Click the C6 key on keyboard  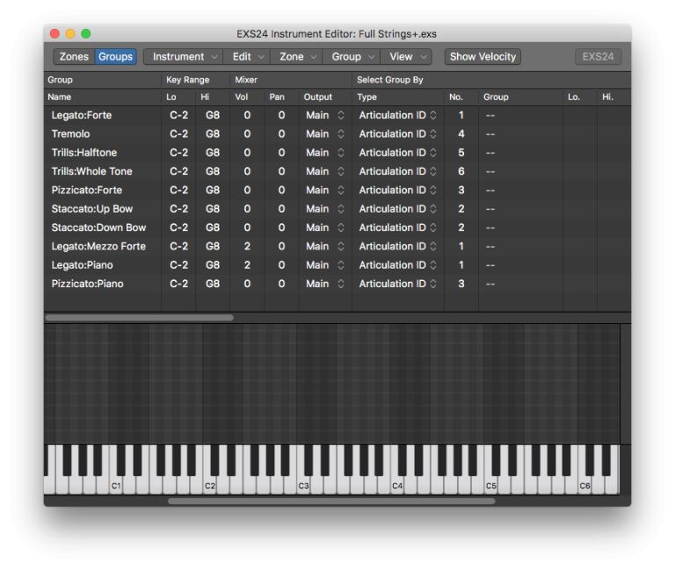[x=584, y=486]
